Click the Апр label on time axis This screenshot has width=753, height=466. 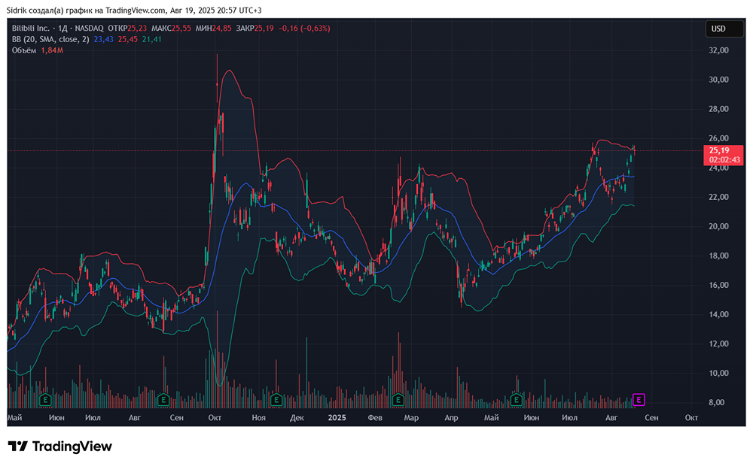(x=451, y=418)
